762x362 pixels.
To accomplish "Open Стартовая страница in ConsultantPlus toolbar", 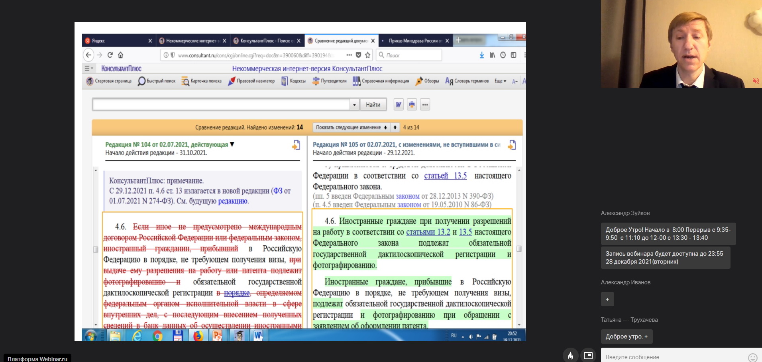I will [109, 81].
